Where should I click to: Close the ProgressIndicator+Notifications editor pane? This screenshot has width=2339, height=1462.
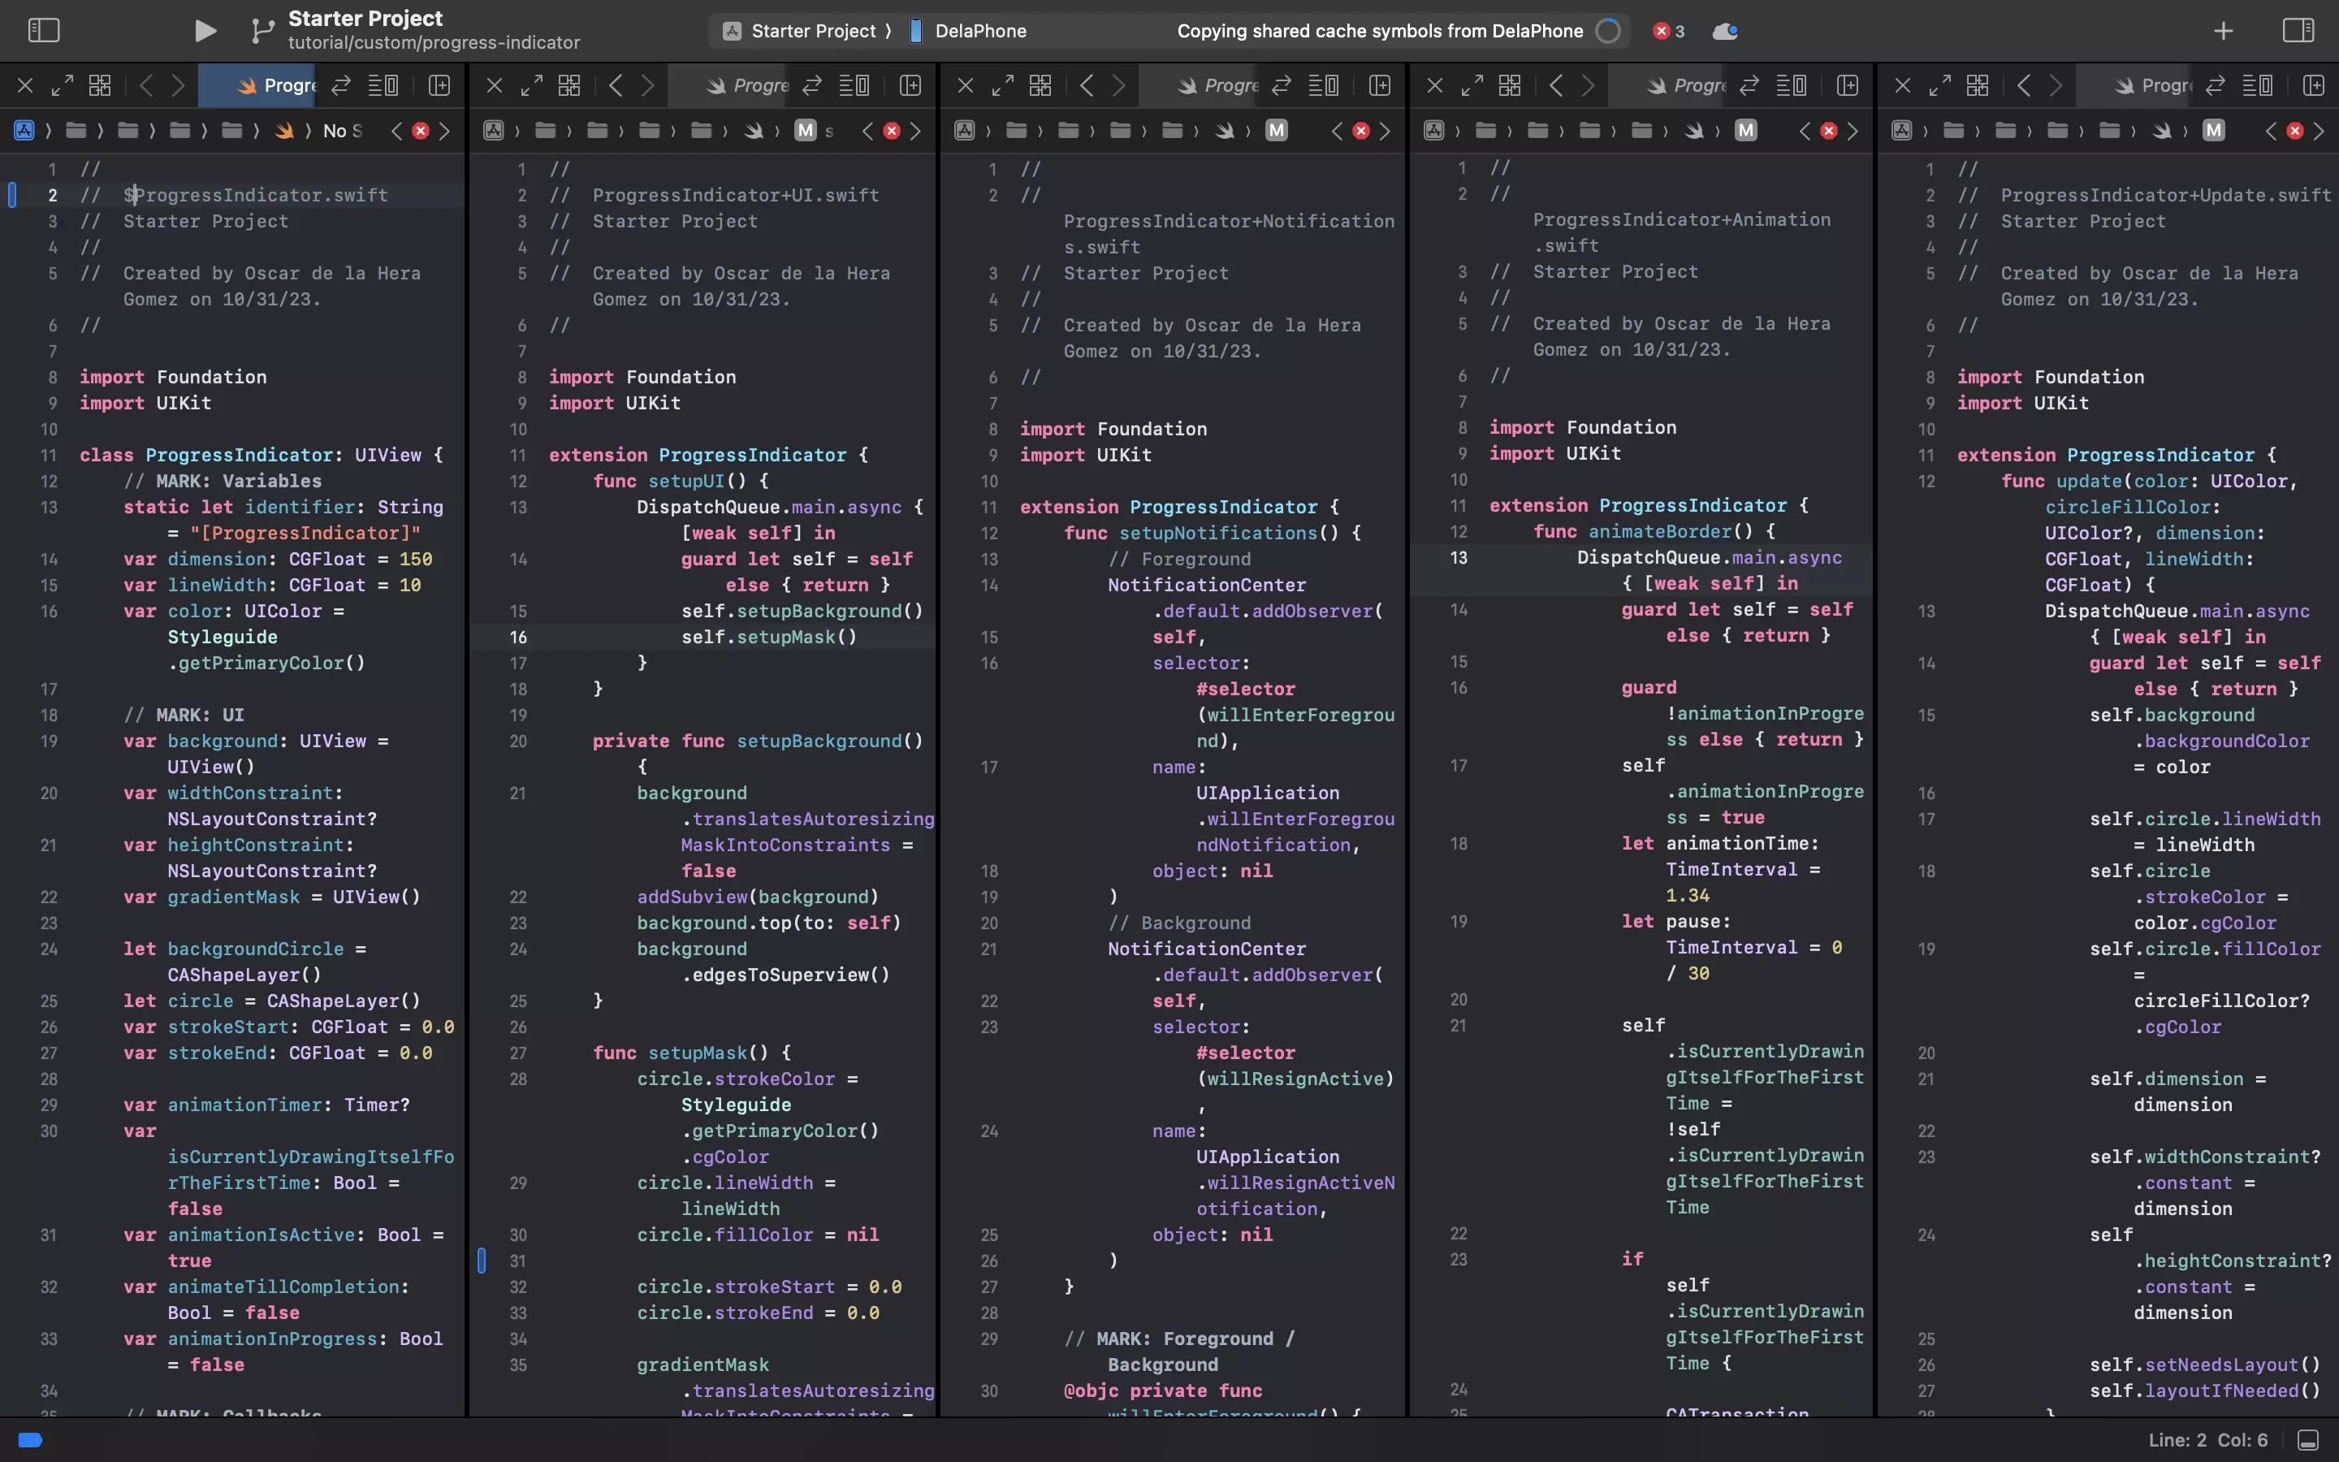pyautogui.click(x=965, y=85)
